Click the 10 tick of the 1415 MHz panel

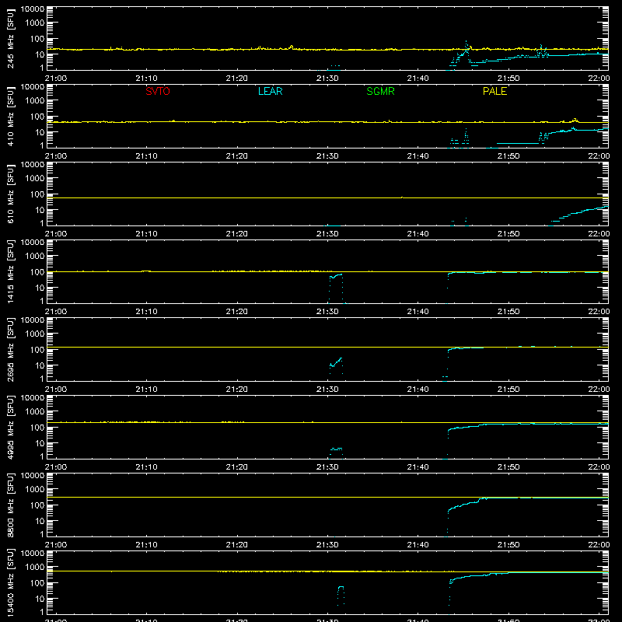coord(40,288)
